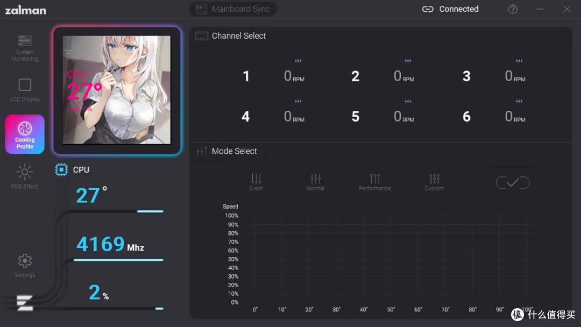
Task: Open the three-dot options above channel 2 RPM
Action: click(408, 61)
